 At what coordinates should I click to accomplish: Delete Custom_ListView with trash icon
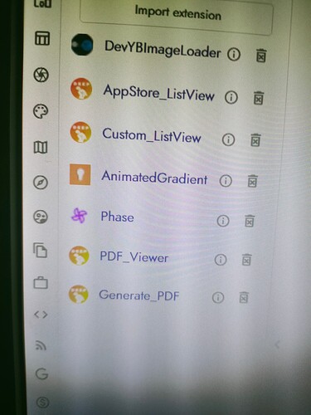click(255, 139)
